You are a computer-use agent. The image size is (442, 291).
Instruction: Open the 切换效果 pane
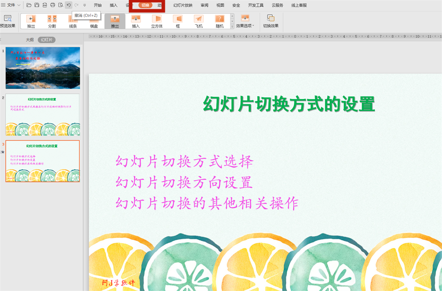pyautogui.click(x=271, y=21)
